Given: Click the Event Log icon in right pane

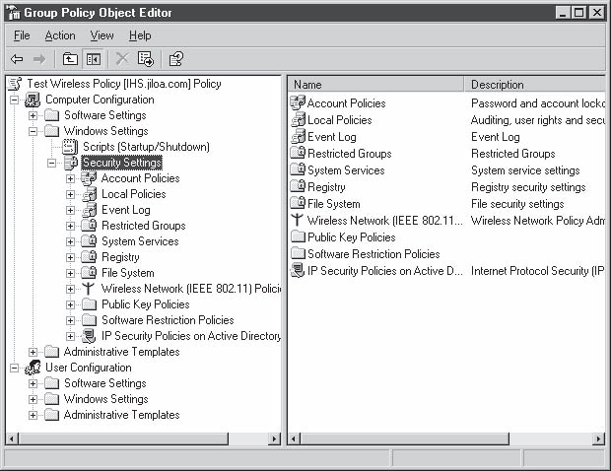Looking at the screenshot, I should (x=299, y=136).
